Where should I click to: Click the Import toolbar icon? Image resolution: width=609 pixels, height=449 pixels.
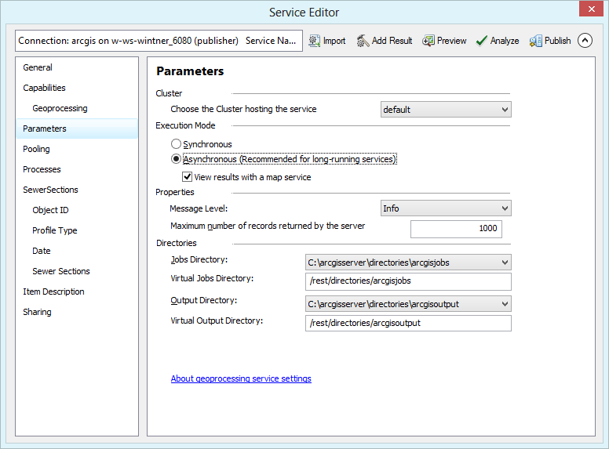tap(314, 41)
